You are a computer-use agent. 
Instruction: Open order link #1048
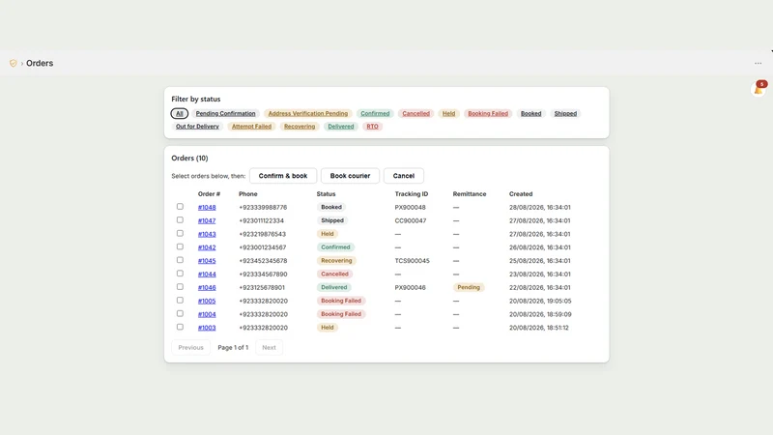207,207
